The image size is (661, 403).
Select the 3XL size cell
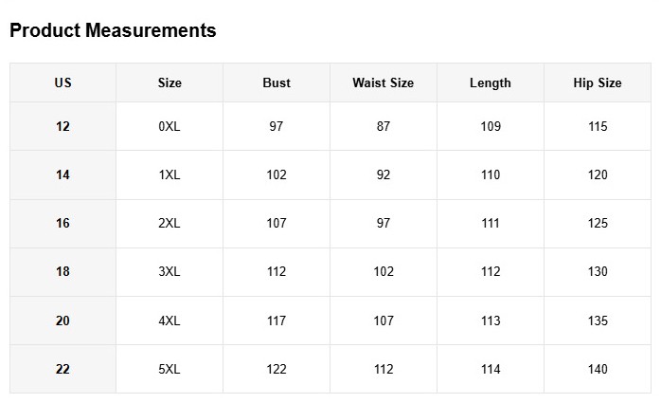170,272
